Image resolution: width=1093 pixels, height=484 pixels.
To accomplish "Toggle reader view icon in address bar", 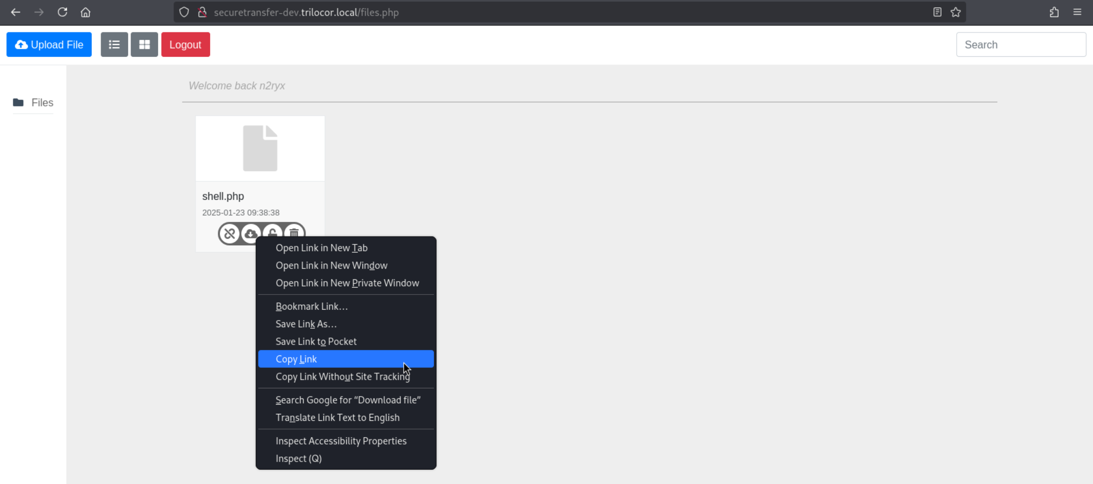I will [x=937, y=12].
